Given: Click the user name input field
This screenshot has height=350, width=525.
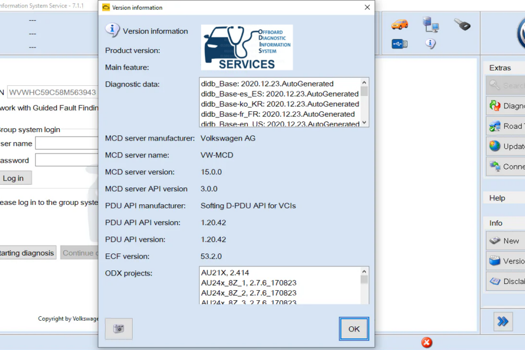Looking at the screenshot, I should [x=67, y=143].
